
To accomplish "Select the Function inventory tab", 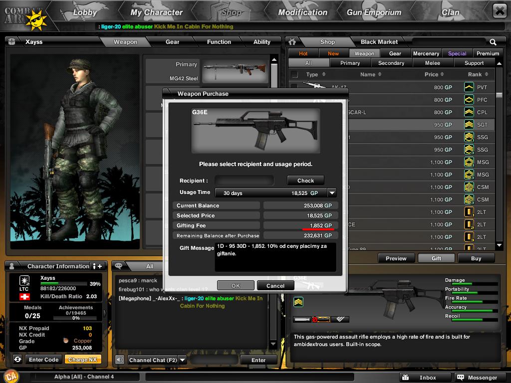I will point(219,42).
